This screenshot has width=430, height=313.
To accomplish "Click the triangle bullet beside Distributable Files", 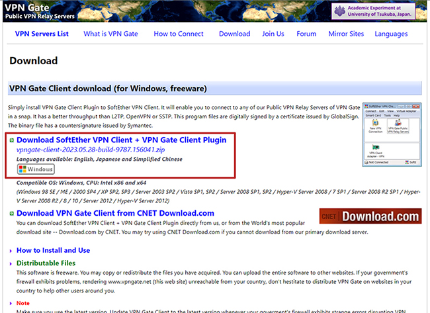I will [11, 263].
